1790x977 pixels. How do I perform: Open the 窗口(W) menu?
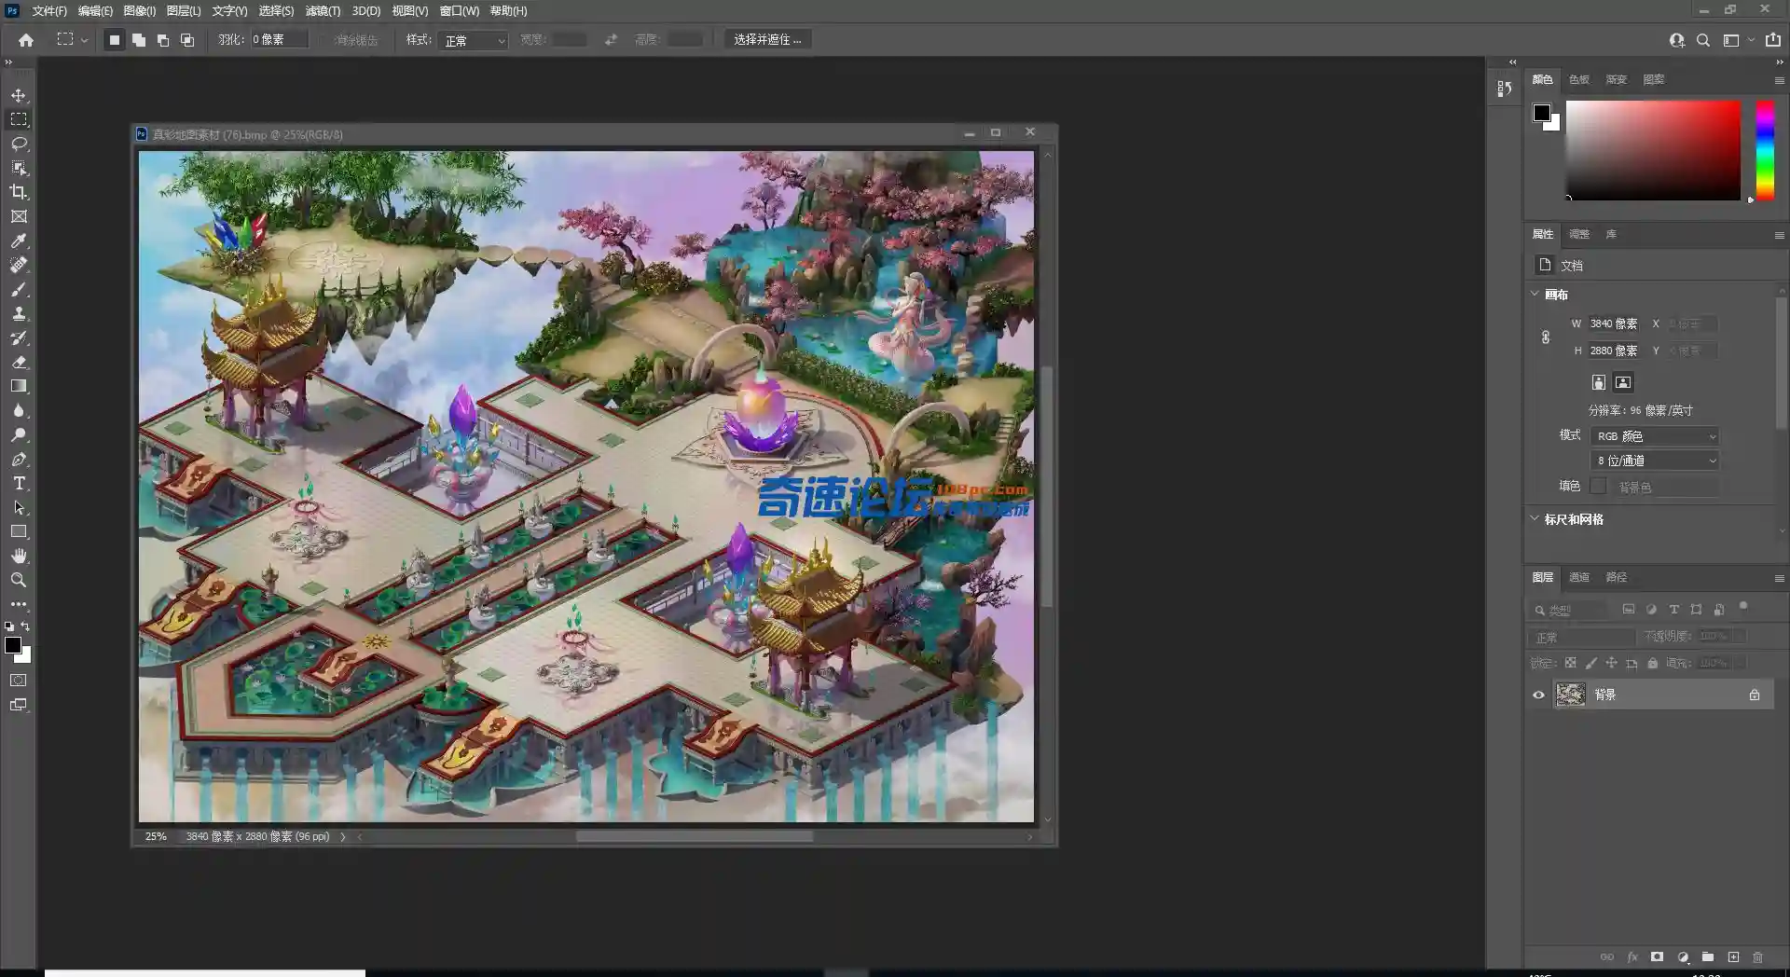click(459, 11)
